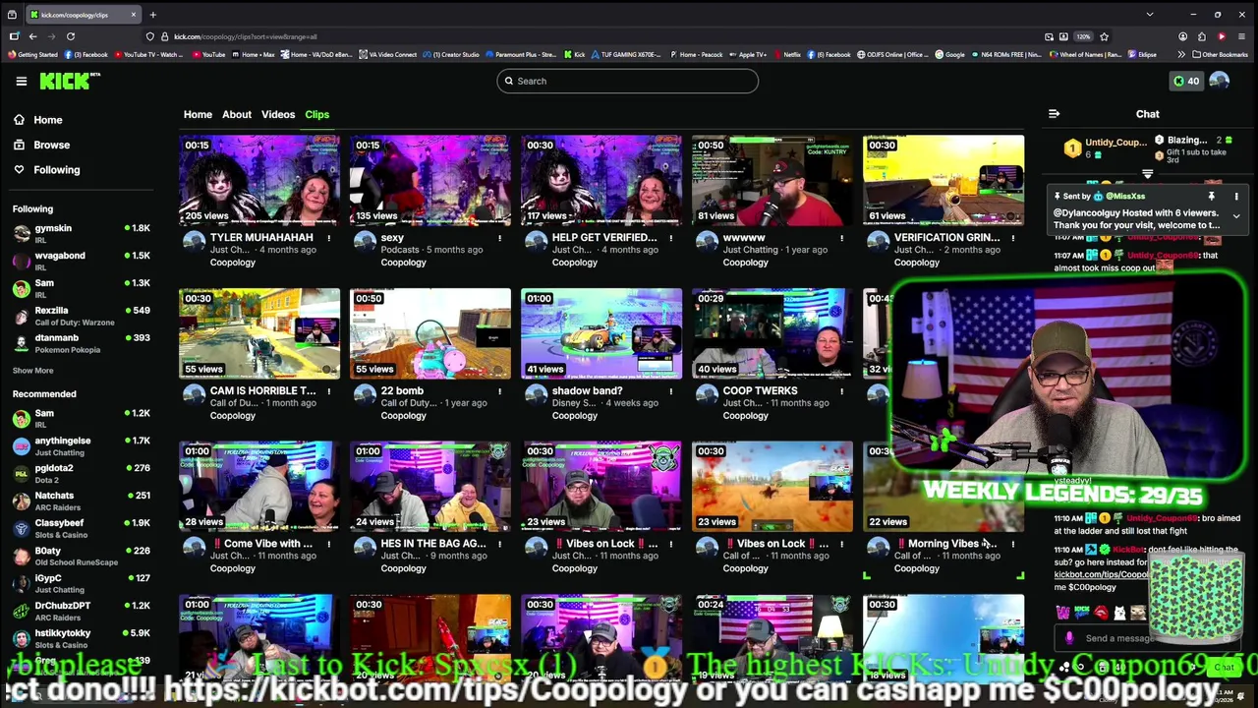Open Coopology link under wwwww clip

pos(745,263)
